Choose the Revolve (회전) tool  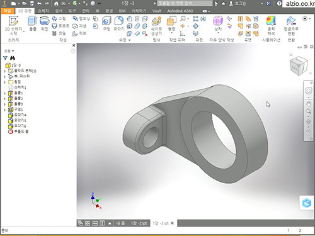click(44, 23)
